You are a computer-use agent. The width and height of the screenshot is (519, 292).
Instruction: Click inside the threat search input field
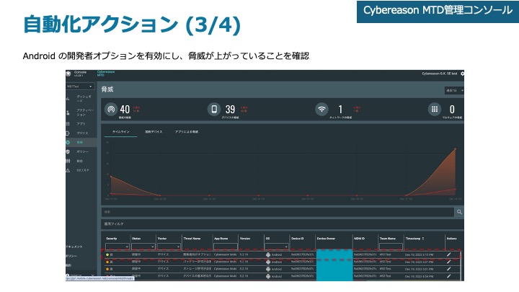[278, 212]
